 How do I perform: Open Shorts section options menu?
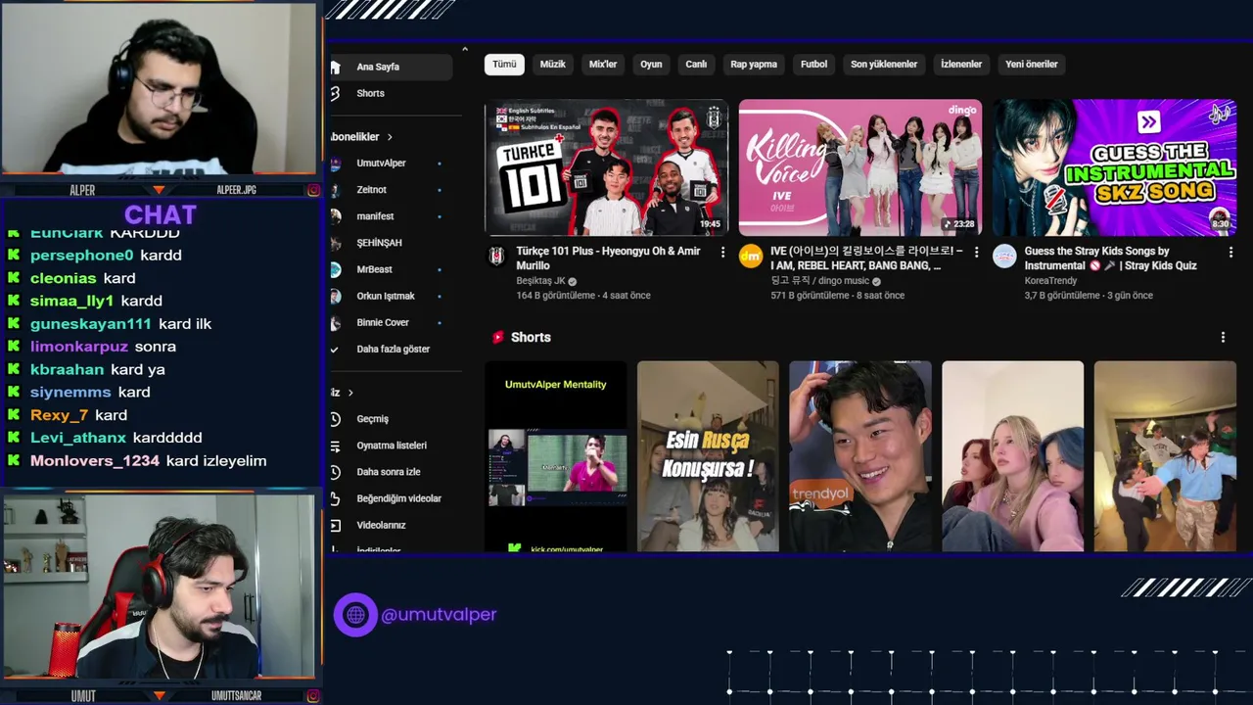click(x=1223, y=337)
